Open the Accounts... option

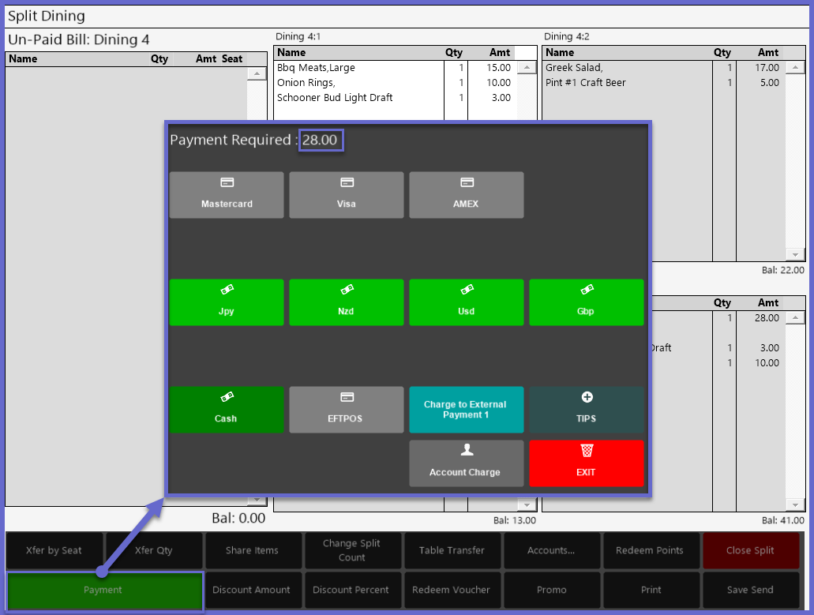[x=551, y=550]
